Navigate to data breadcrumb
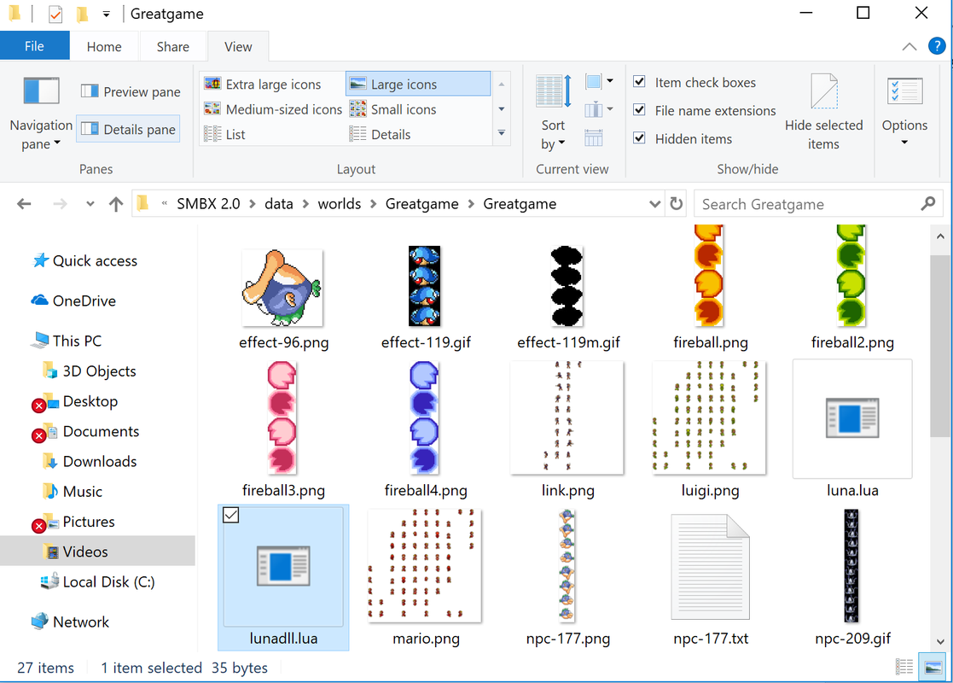This screenshot has height=683, width=953. [x=279, y=204]
